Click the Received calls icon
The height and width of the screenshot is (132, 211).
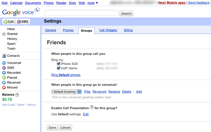pyautogui.click(x=4, y=82)
